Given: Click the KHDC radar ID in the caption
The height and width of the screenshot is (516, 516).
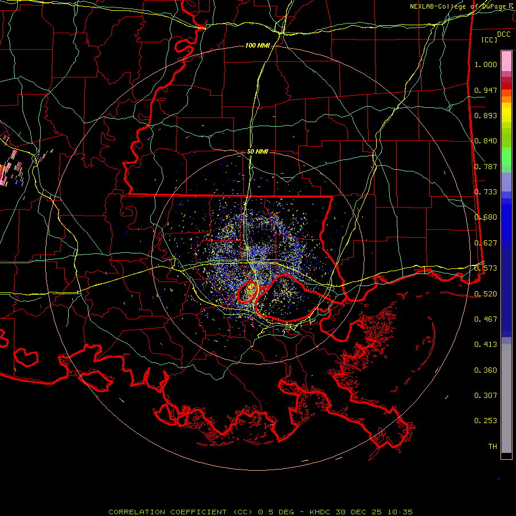Looking at the screenshot, I should tap(319, 512).
